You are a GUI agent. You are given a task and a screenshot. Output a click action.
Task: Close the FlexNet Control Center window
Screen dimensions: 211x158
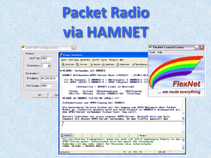(202, 47)
